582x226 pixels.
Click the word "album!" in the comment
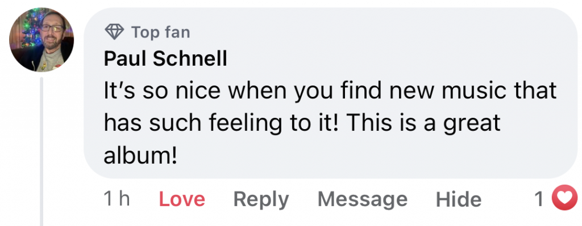pos(140,156)
